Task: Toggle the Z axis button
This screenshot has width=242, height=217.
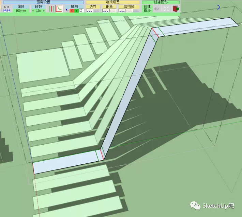Action: [81, 11]
